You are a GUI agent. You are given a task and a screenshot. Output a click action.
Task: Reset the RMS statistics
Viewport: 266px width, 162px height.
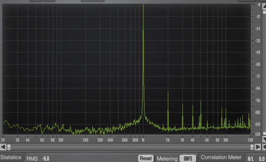pyautogui.click(x=146, y=158)
